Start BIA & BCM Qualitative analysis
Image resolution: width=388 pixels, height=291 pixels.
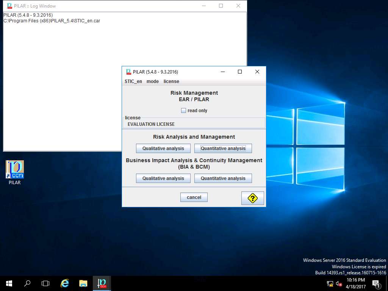163,178
